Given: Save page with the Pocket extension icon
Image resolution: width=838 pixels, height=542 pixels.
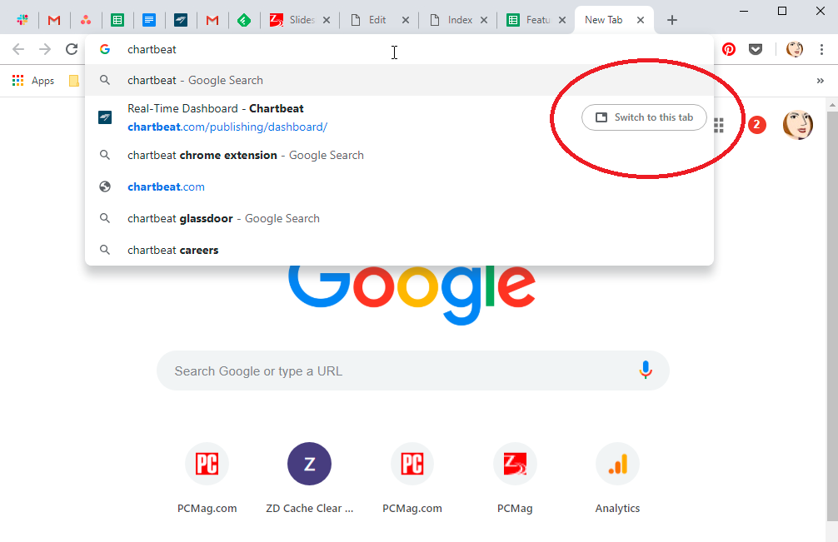Looking at the screenshot, I should (756, 49).
